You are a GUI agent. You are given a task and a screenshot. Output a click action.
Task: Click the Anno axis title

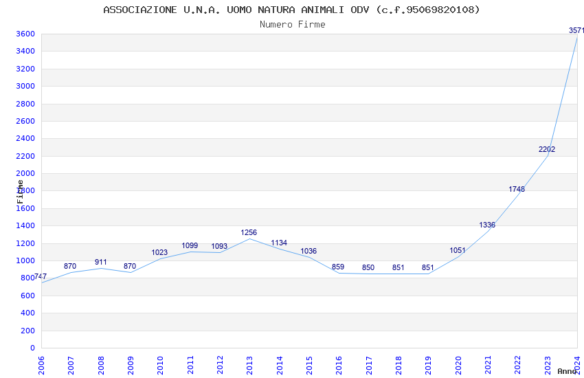click(x=567, y=371)
